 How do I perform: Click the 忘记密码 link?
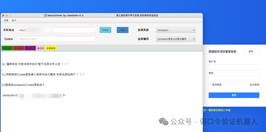[x=255, y=85]
